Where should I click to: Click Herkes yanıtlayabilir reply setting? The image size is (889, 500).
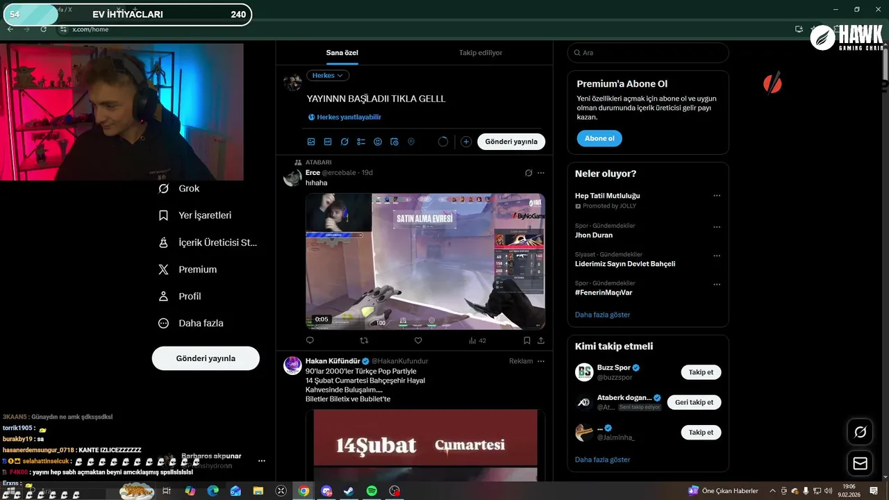click(344, 117)
